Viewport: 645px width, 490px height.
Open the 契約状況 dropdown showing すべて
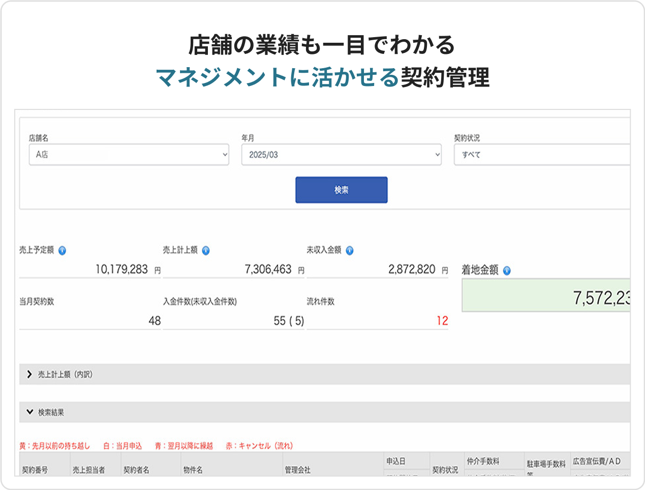click(542, 155)
